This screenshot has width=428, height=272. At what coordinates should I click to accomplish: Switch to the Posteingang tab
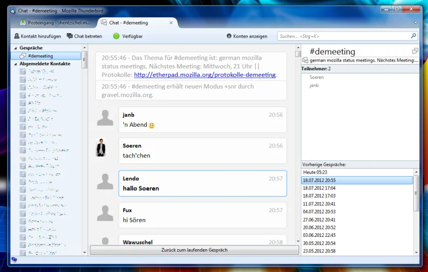point(56,22)
